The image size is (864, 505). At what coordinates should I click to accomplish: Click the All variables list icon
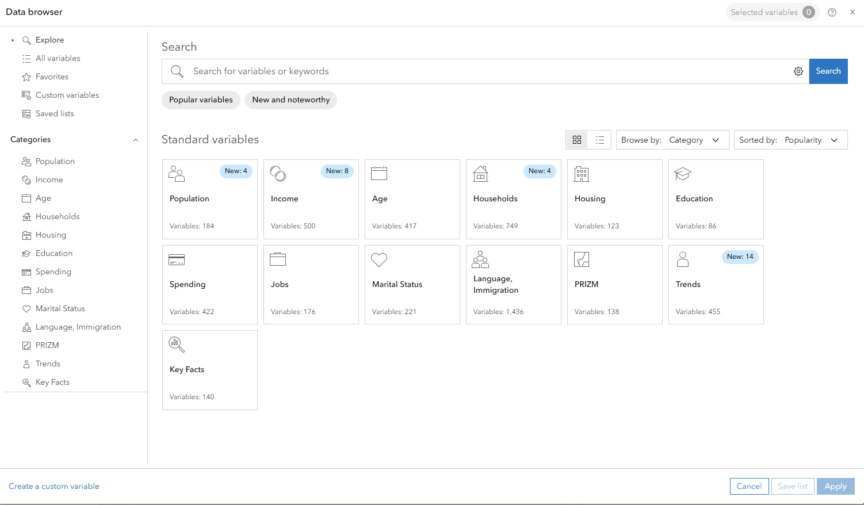tap(26, 59)
